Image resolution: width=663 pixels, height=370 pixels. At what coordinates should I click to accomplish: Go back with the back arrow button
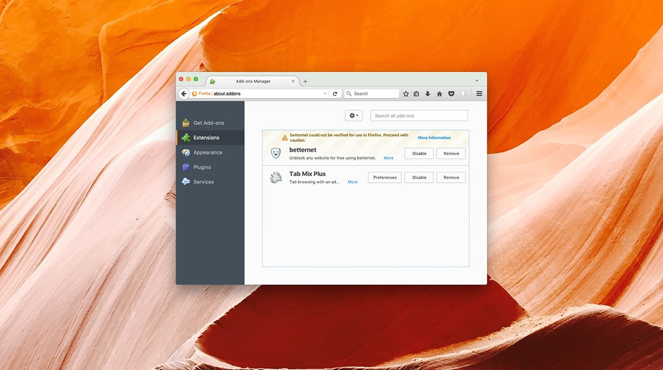click(184, 94)
